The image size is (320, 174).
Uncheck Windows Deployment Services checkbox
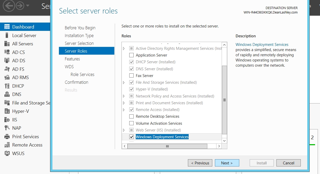[x=131, y=137]
